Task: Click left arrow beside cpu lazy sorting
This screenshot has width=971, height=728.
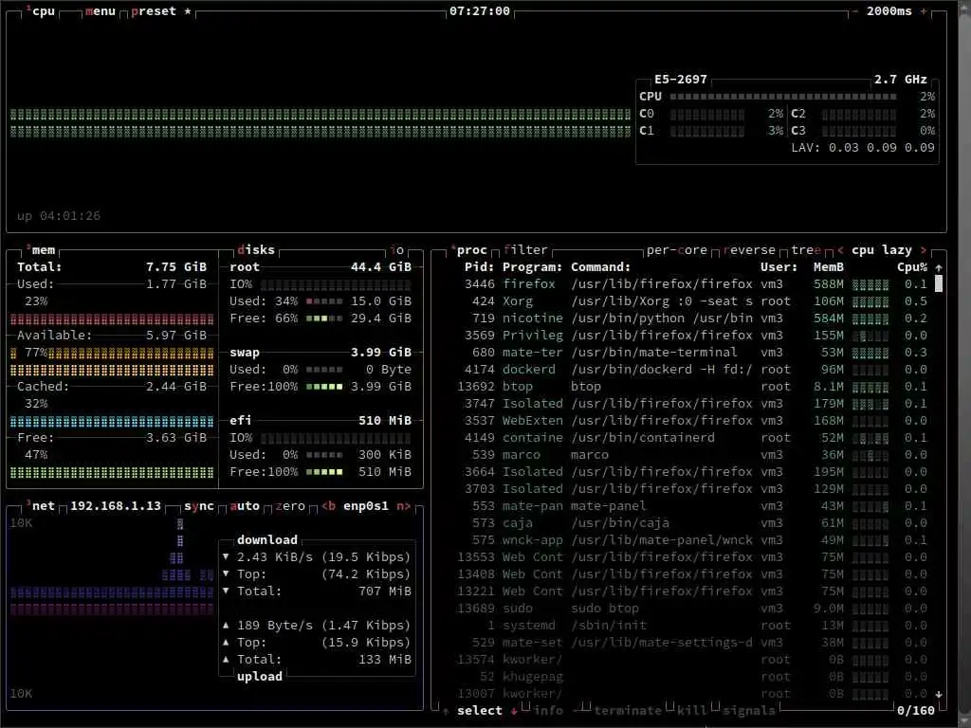Action: pyautogui.click(x=840, y=250)
